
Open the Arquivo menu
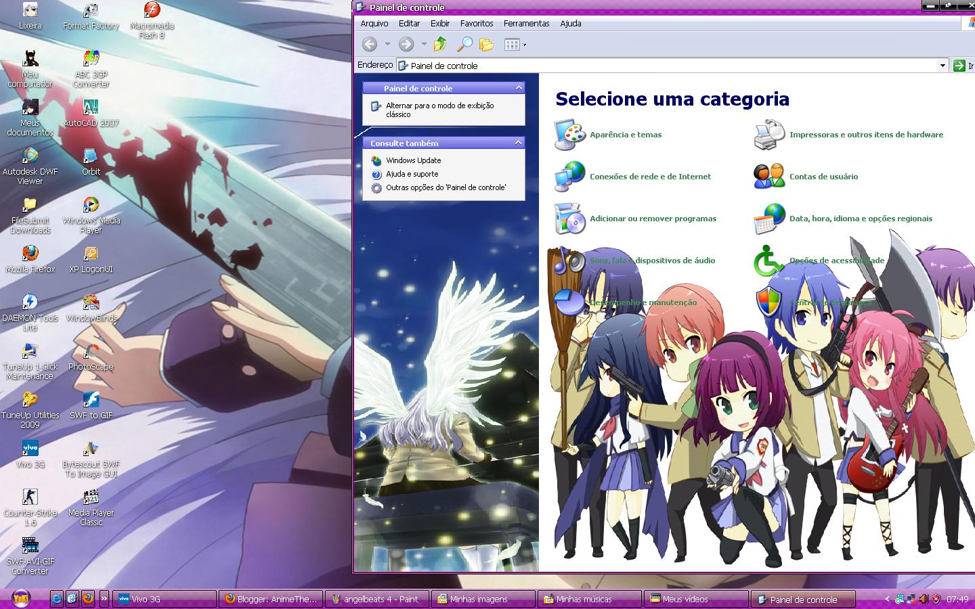click(374, 23)
